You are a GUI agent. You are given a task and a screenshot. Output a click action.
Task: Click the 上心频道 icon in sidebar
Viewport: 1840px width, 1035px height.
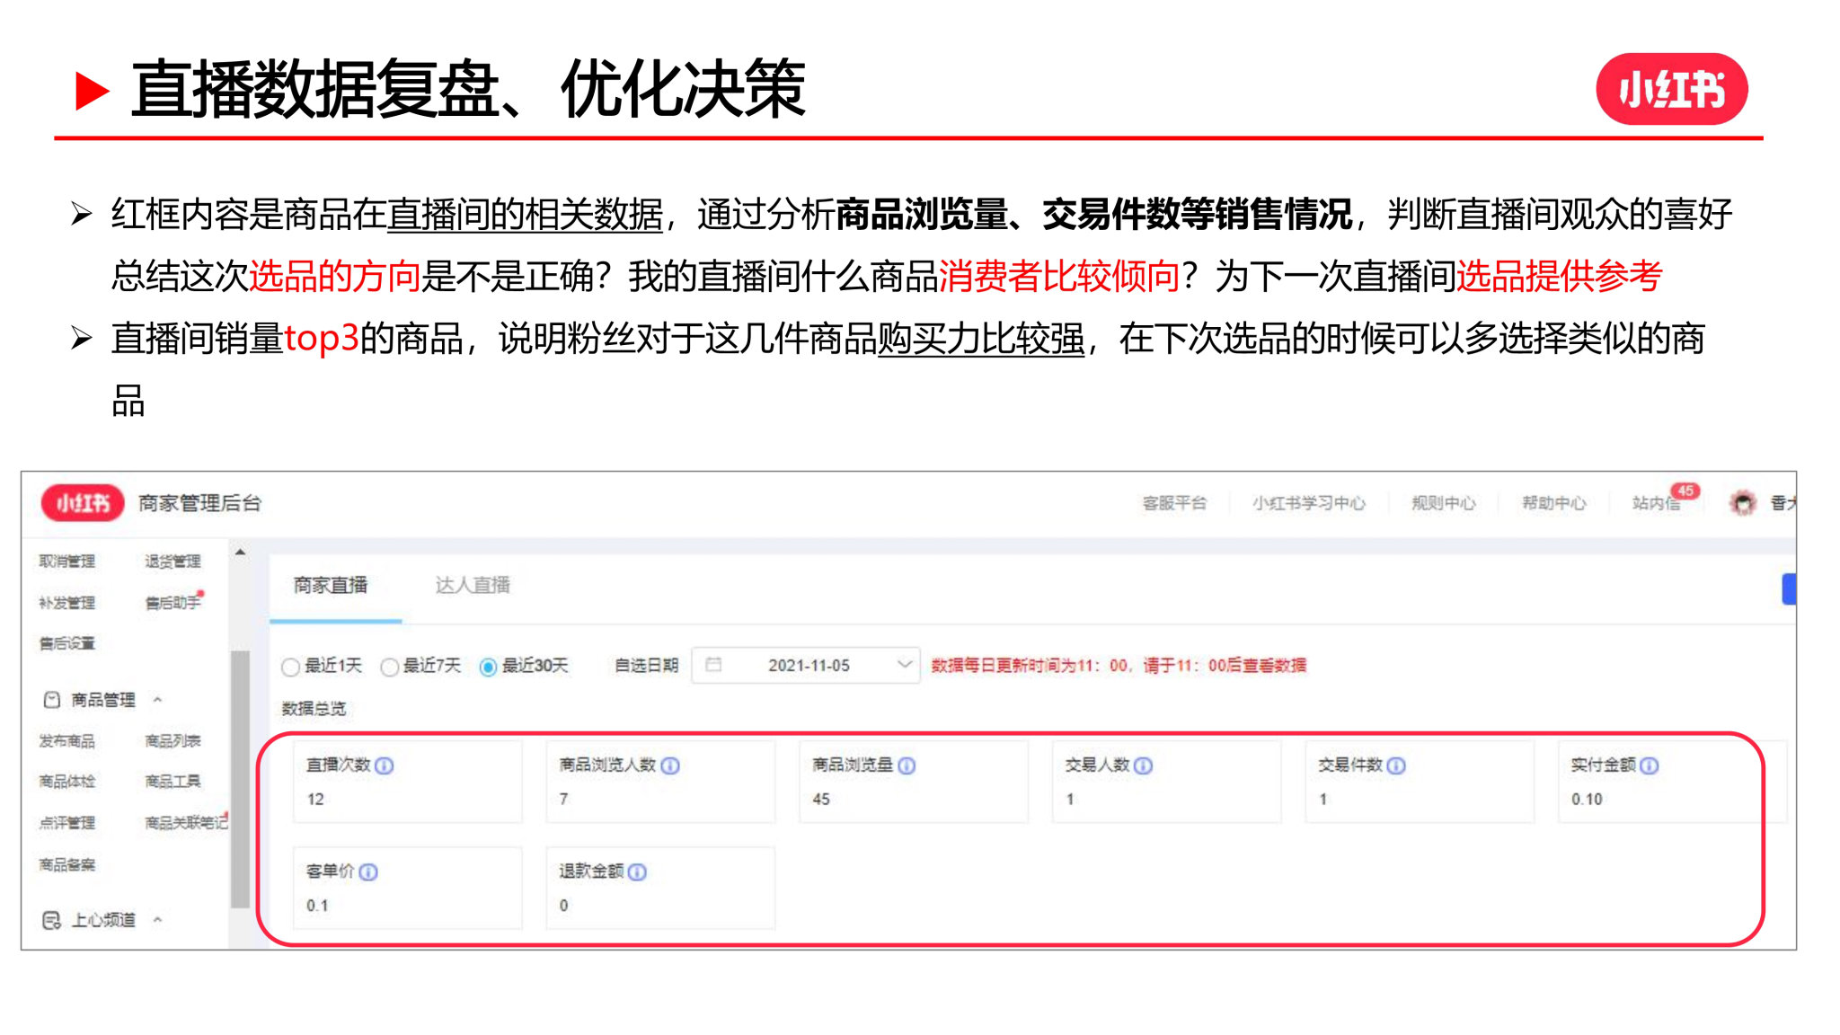(x=49, y=919)
